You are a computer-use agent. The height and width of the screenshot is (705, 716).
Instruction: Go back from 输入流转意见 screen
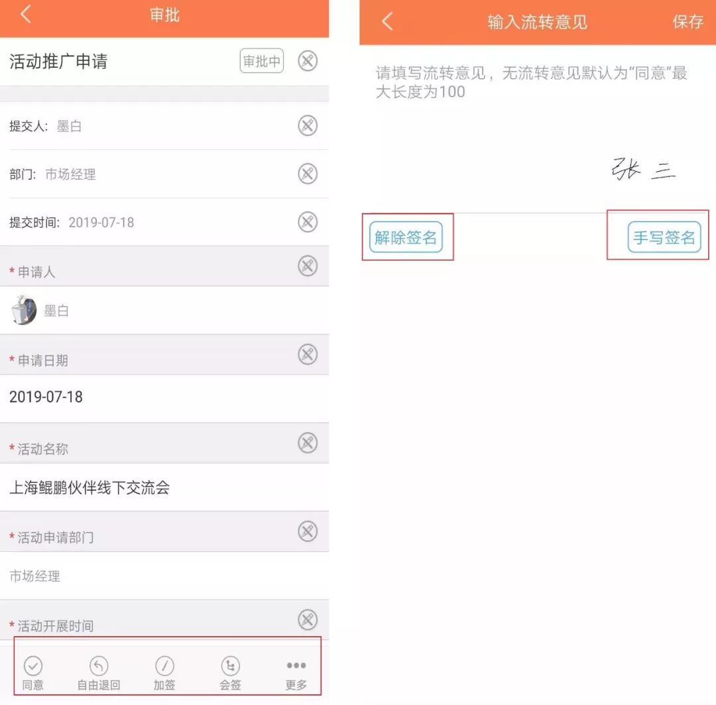[387, 21]
